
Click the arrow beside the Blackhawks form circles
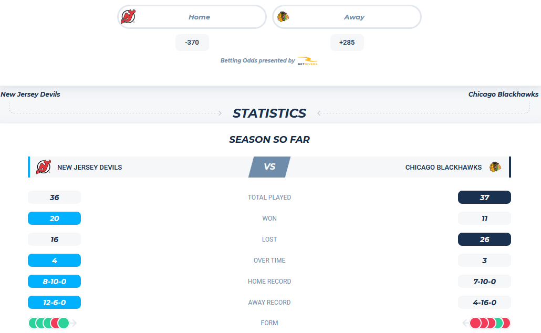point(465,323)
